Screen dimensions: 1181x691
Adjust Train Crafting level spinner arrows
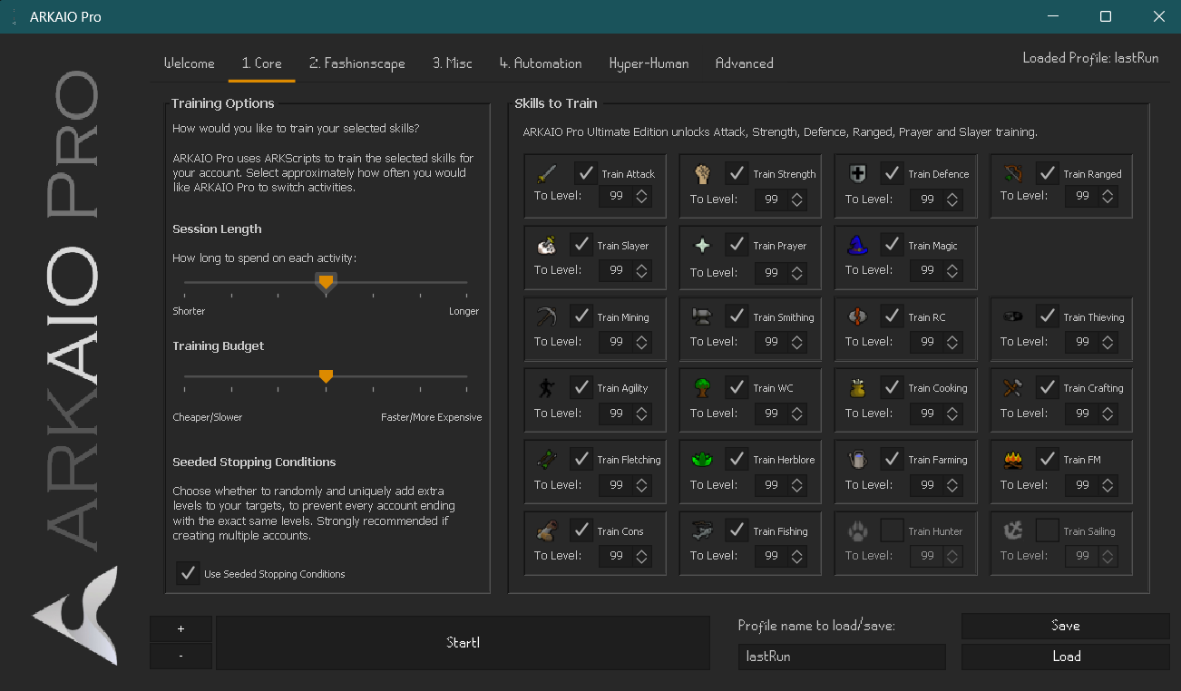(1108, 414)
